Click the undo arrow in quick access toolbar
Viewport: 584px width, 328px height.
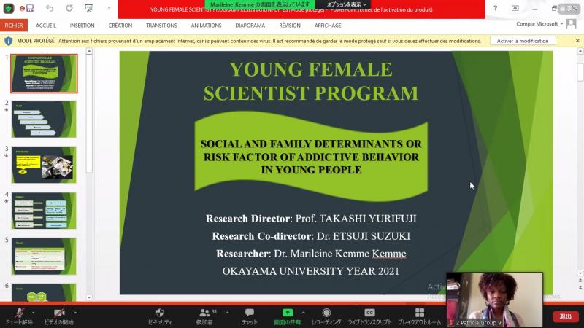tap(50, 8)
